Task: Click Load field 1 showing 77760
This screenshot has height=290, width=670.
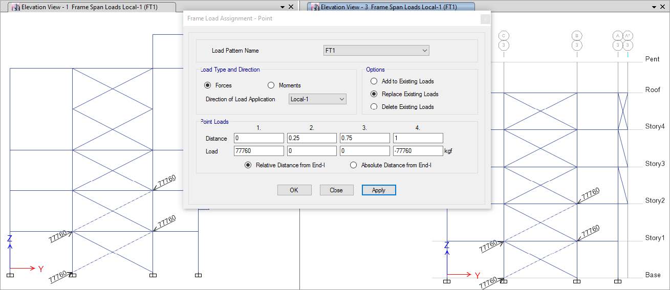Action: pyautogui.click(x=258, y=151)
